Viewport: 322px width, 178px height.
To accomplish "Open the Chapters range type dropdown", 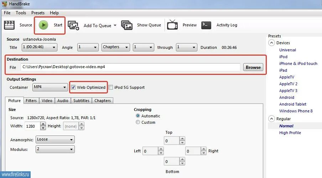I will (x=116, y=47).
